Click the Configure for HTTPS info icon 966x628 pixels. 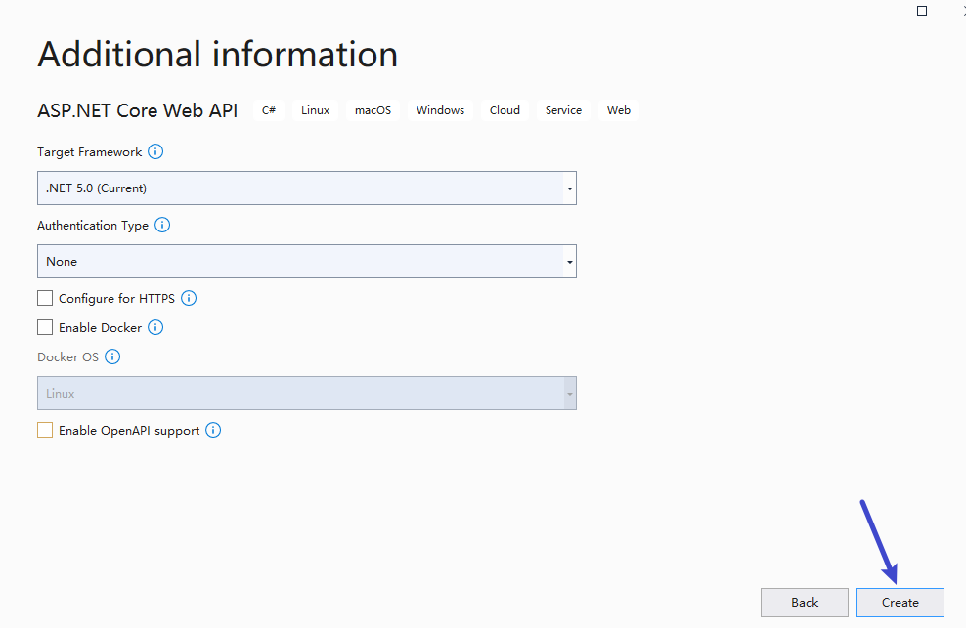[189, 298]
